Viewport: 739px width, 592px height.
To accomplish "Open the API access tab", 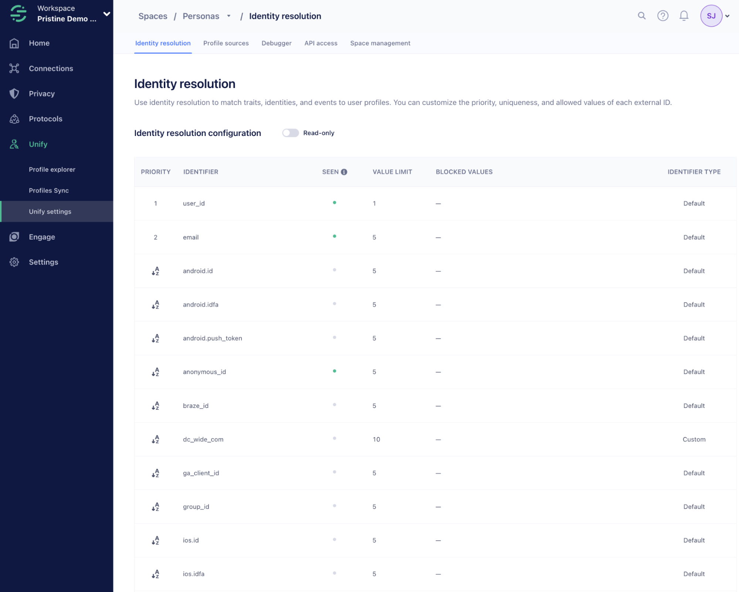I will pos(321,43).
